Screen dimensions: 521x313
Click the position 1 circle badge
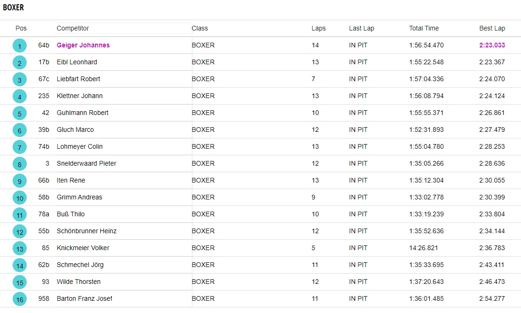20,46
